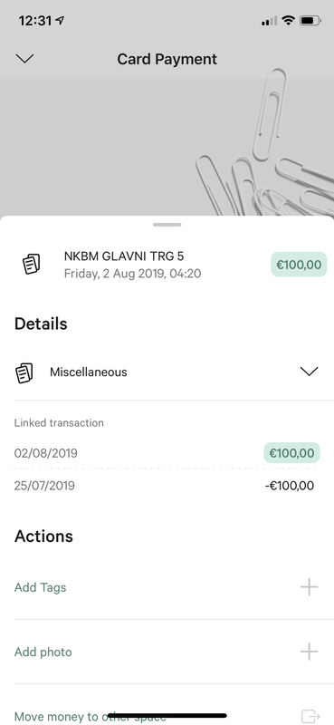Collapse the Card Payment screen with top chevron
Screen dimensions: 334x725
24,58
